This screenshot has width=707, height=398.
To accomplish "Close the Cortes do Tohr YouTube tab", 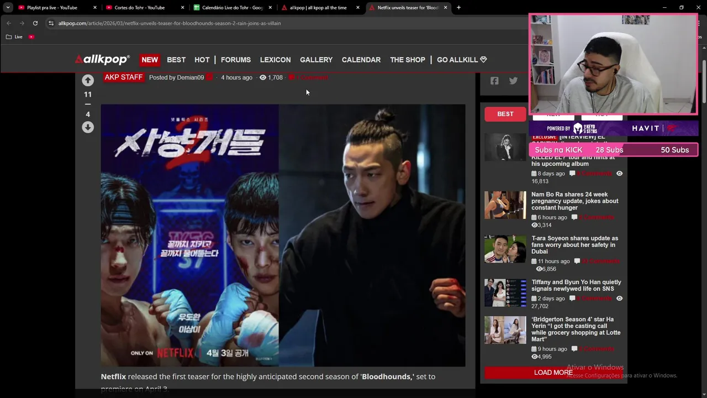I will pos(183,8).
